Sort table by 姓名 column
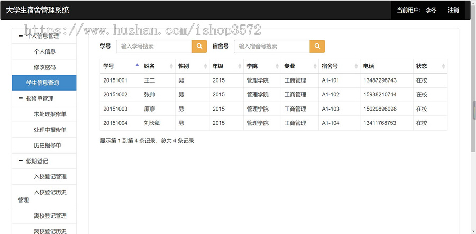The image size is (476, 234). (158, 66)
